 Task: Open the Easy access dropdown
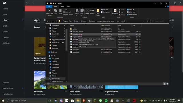tap(106, 12)
